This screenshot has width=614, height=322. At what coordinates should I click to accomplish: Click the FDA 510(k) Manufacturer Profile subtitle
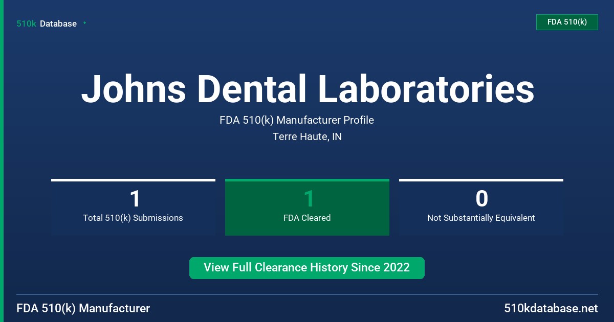tap(297, 120)
